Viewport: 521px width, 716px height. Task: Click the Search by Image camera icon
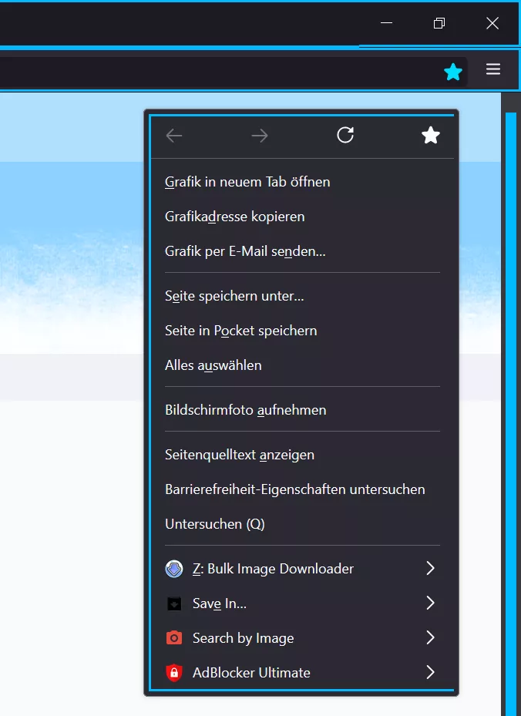pos(174,637)
